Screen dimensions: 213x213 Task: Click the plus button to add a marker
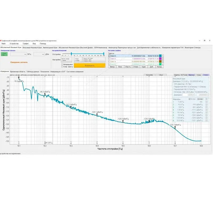point(206,99)
